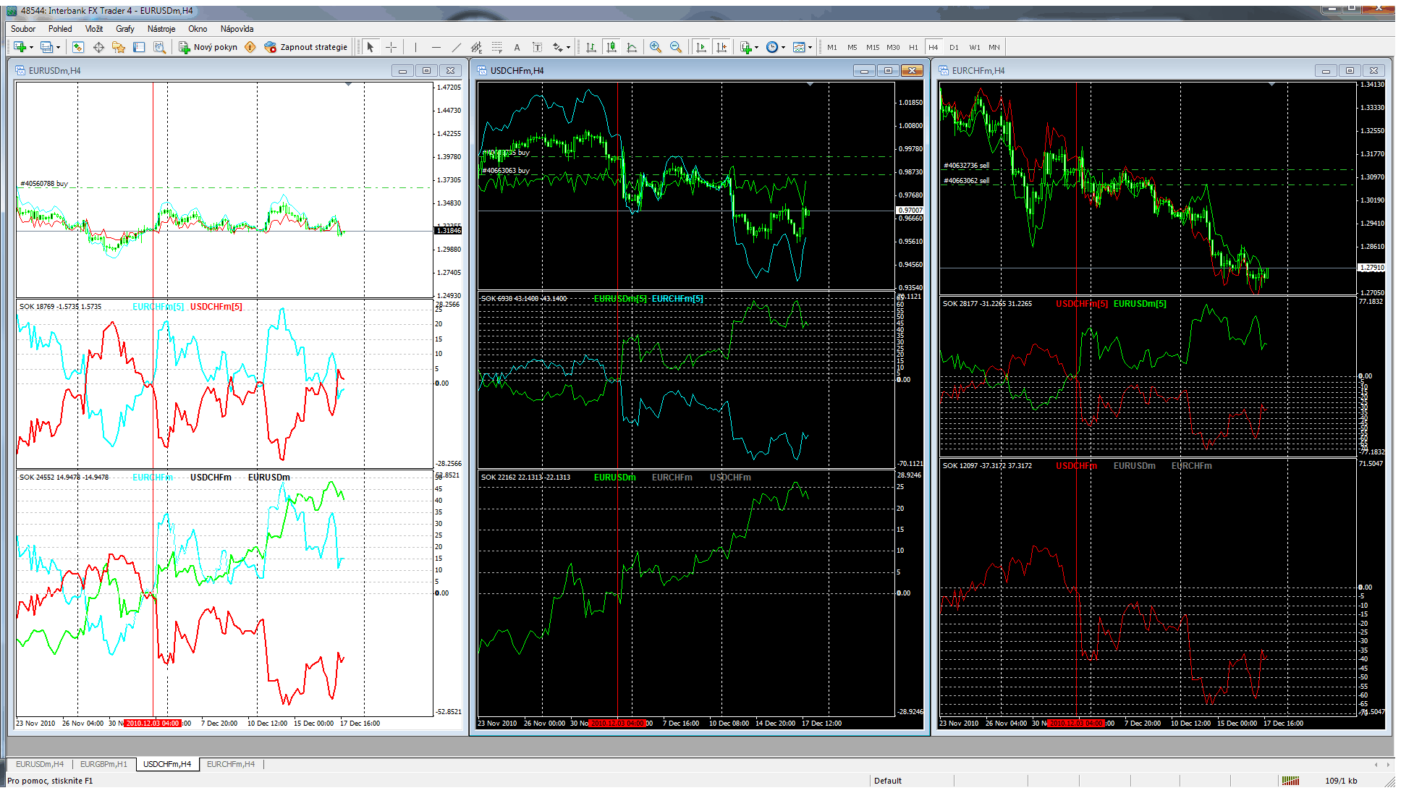Open the Okno menu

pos(198,29)
